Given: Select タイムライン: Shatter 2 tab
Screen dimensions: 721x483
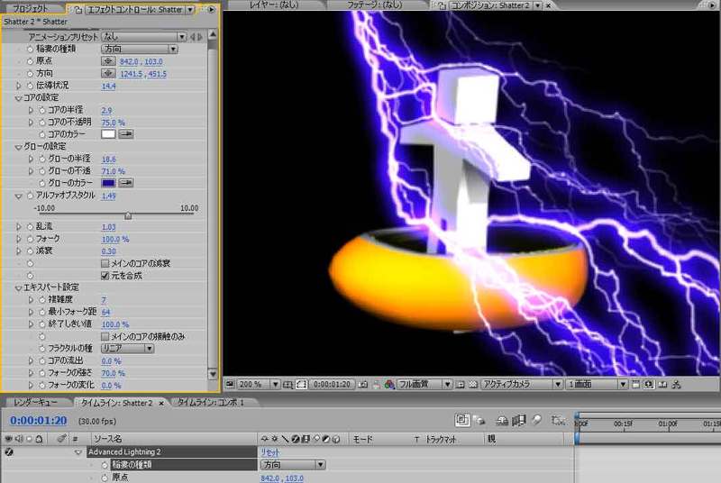Looking at the screenshot, I should pos(116,403).
